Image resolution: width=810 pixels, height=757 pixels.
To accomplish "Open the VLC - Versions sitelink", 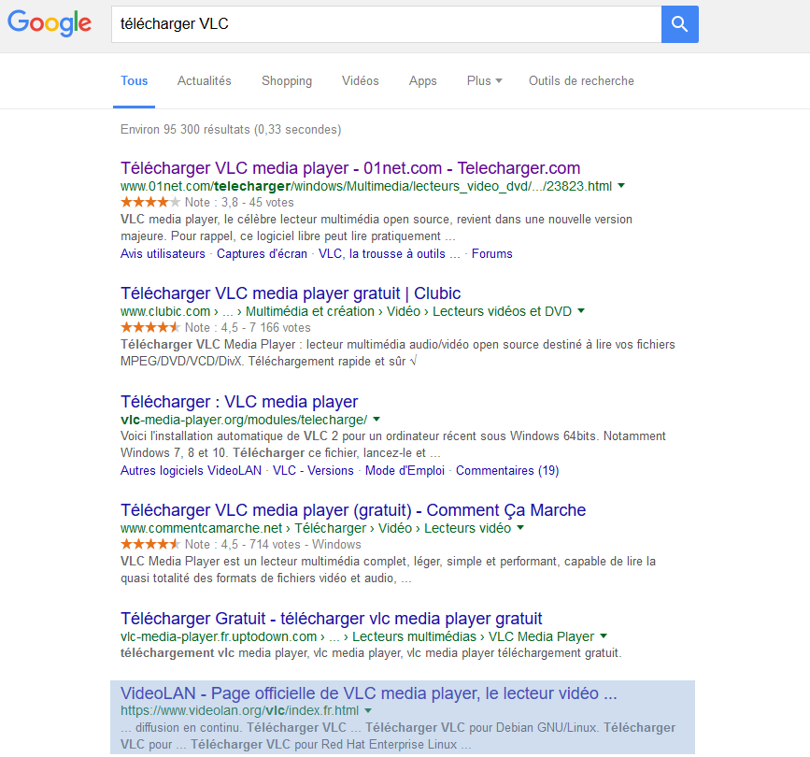I will [x=313, y=471].
